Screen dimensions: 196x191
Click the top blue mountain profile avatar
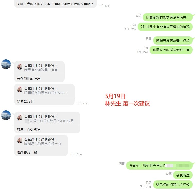click(6, 64)
